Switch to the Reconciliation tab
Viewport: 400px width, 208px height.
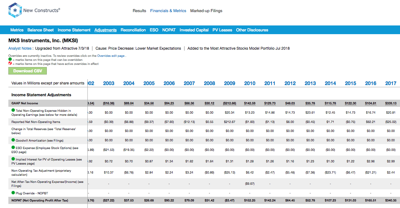click(133, 30)
